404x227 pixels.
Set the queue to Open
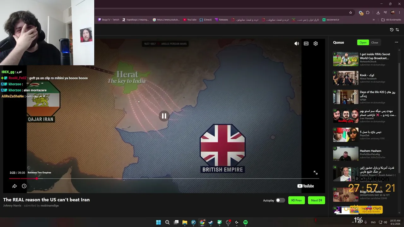(x=363, y=43)
